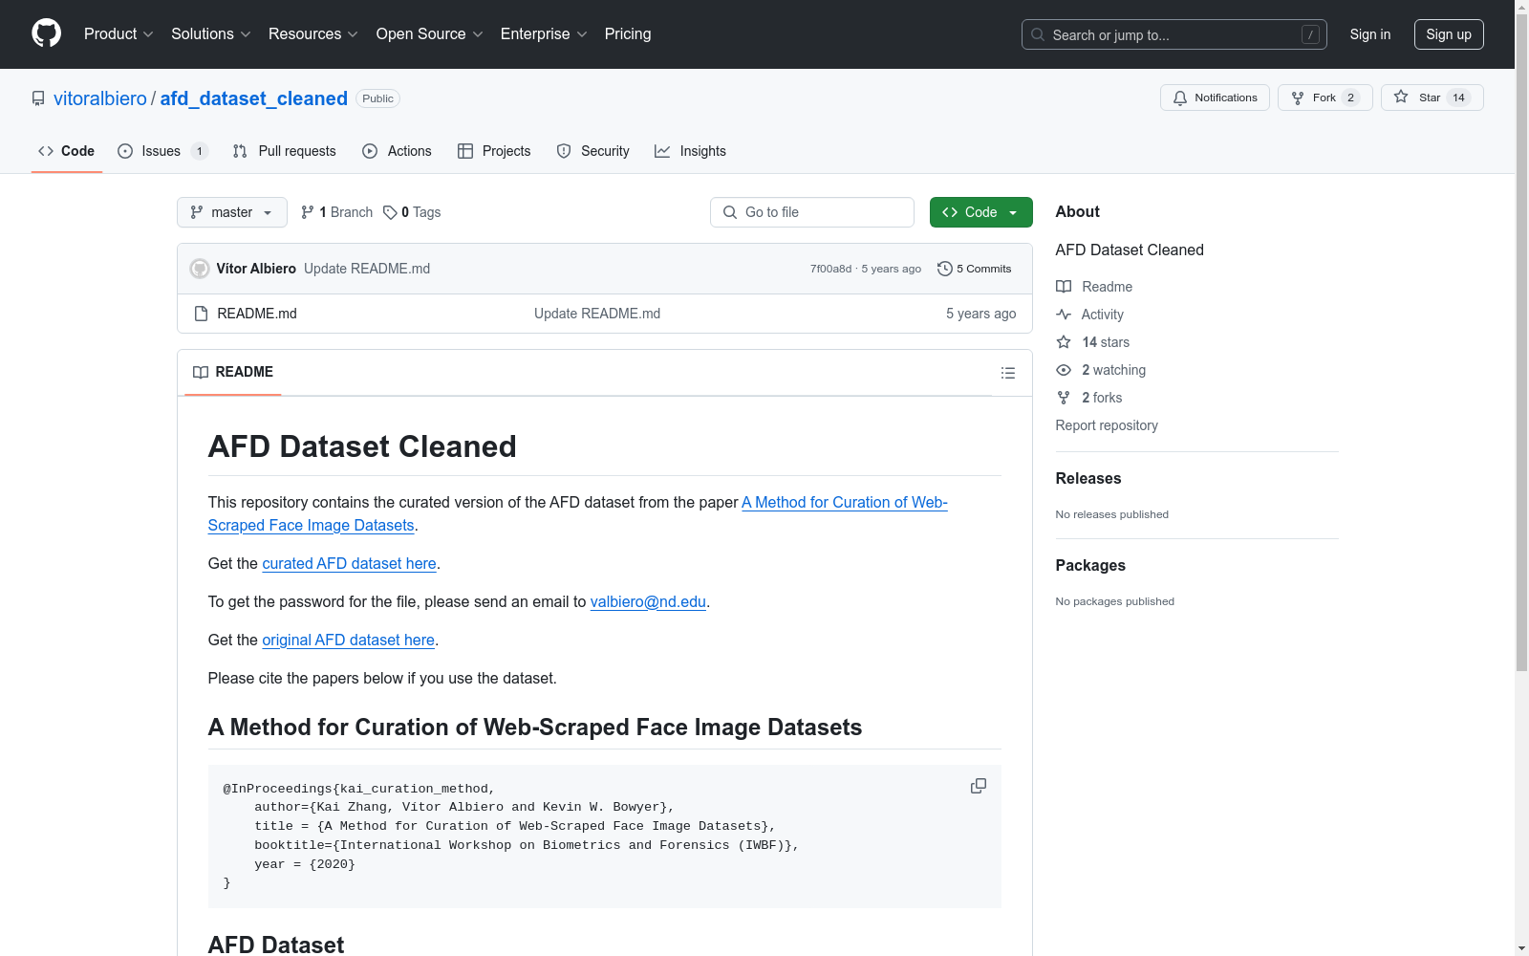Expand the green Code dropdown button
The width and height of the screenshot is (1529, 956).
coord(981,212)
